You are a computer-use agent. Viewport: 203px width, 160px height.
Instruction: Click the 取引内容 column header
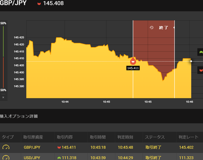tap(65, 137)
